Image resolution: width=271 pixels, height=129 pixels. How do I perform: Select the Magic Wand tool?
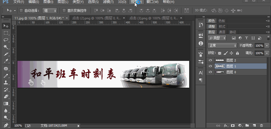click(x=6, y=47)
